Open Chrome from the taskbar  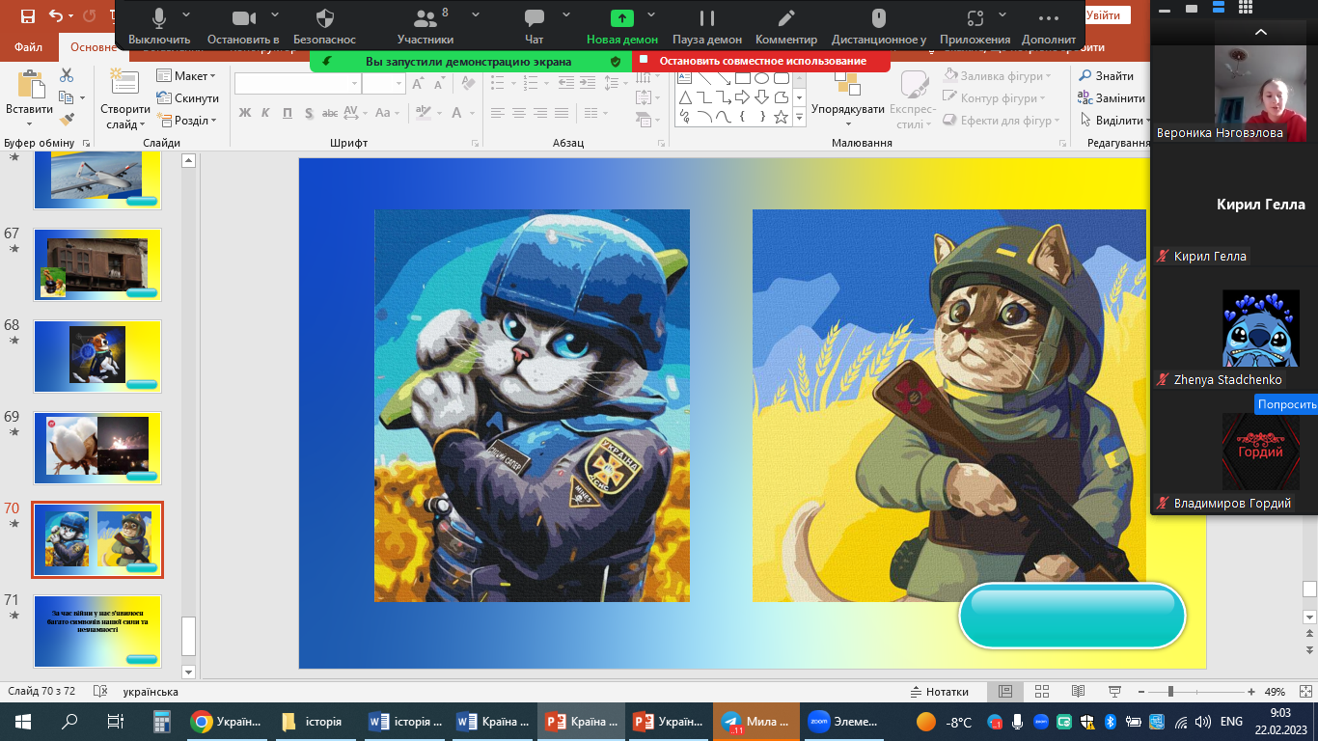coord(227,721)
